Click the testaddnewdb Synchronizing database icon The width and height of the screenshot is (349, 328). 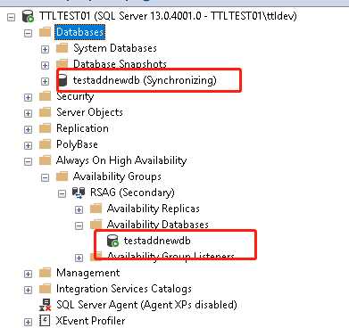62,80
